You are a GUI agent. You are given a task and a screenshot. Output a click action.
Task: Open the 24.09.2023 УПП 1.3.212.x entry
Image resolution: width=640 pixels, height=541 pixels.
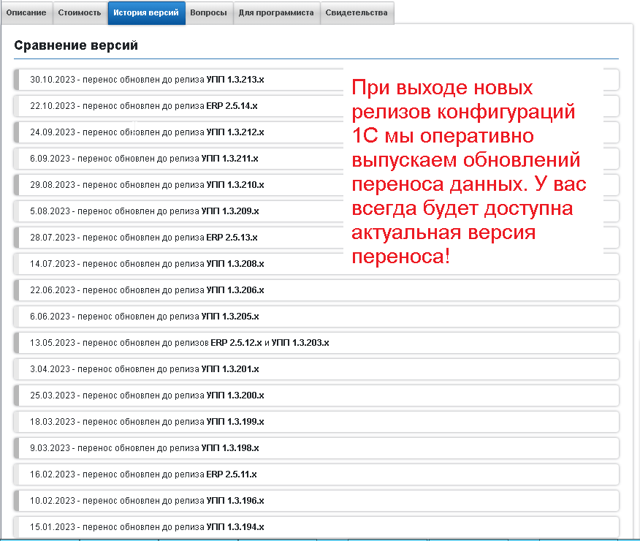146,132
